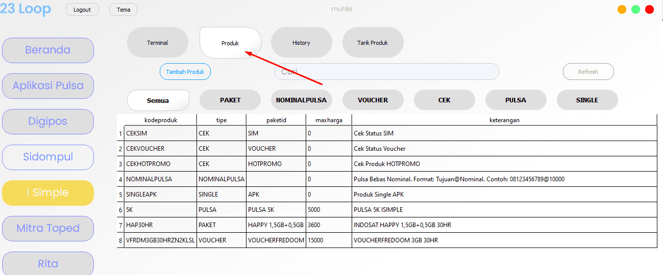Switch to the Terminal tab
Screen dimensions: 663x275
click(158, 43)
